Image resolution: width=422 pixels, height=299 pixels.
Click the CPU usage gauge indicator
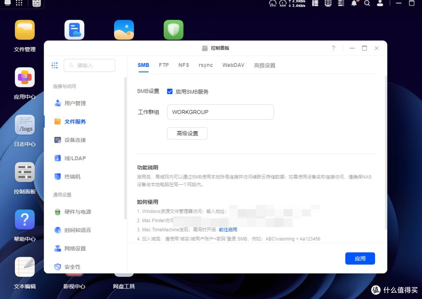pos(273,3)
